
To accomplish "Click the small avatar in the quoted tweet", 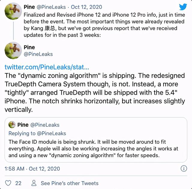I will coord(12,125).
